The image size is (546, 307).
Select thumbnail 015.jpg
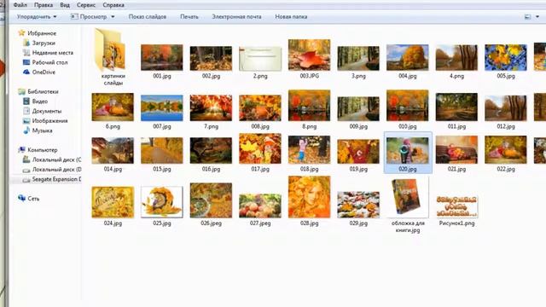click(162, 150)
